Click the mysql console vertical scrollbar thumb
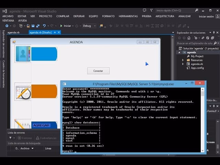The height and width of the screenshot is (165, 220). point(202,93)
